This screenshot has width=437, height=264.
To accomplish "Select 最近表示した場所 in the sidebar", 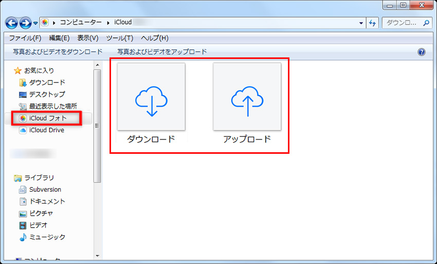I will (x=53, y=106).
